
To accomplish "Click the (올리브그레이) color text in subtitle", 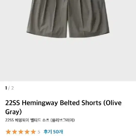I will point(63,120).
